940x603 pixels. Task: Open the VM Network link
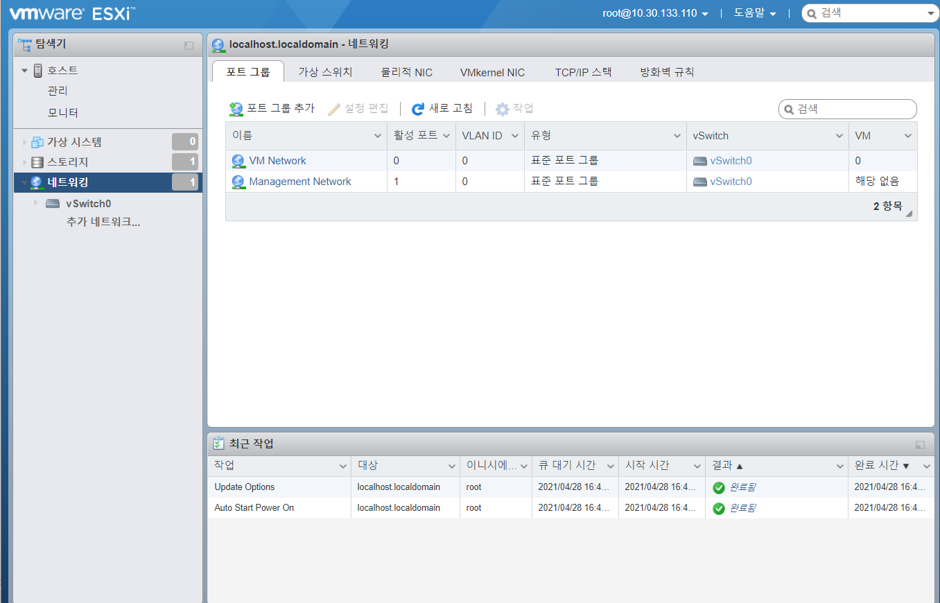click(x=277, y=161)
